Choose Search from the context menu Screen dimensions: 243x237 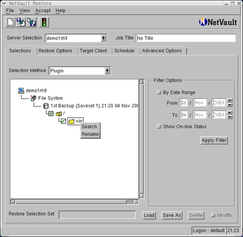90,127
